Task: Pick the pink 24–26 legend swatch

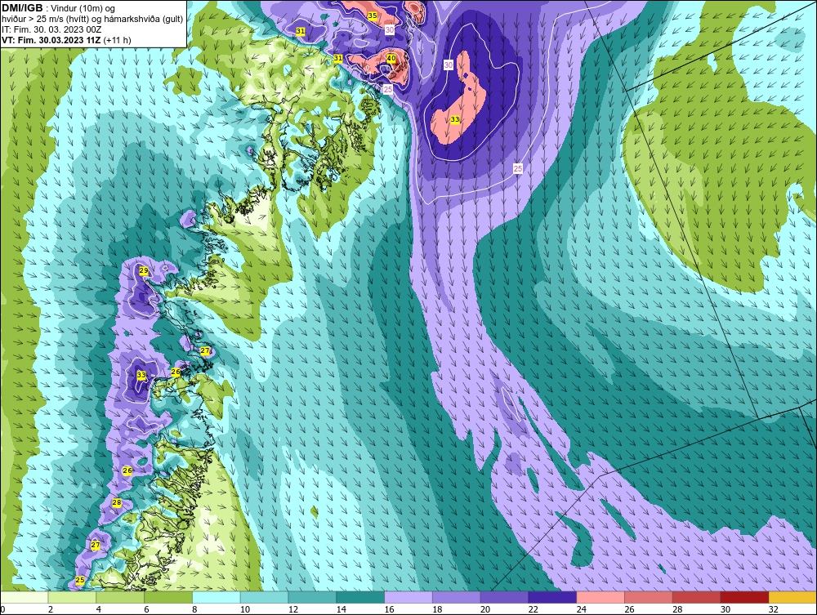Action: coord(600,597)
